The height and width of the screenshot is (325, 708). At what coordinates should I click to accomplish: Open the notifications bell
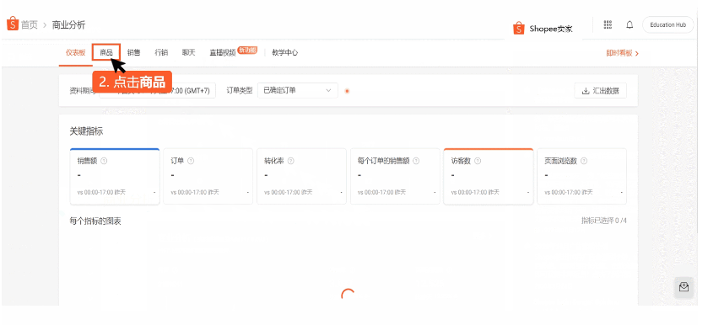(630, 24)
